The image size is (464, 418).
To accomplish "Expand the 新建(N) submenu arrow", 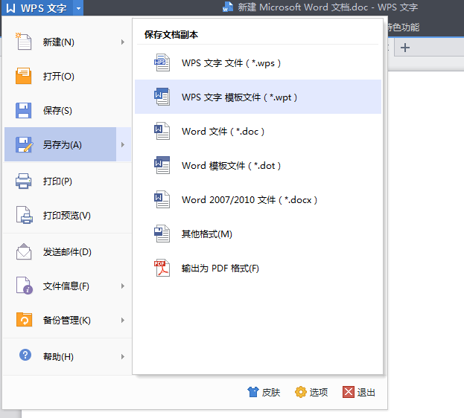I will [x=123, y=42].
